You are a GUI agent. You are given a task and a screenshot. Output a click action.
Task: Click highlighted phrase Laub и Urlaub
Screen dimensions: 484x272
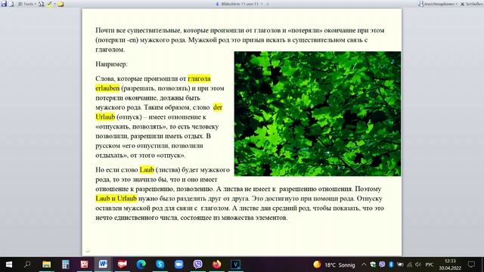tap(116, 198)
